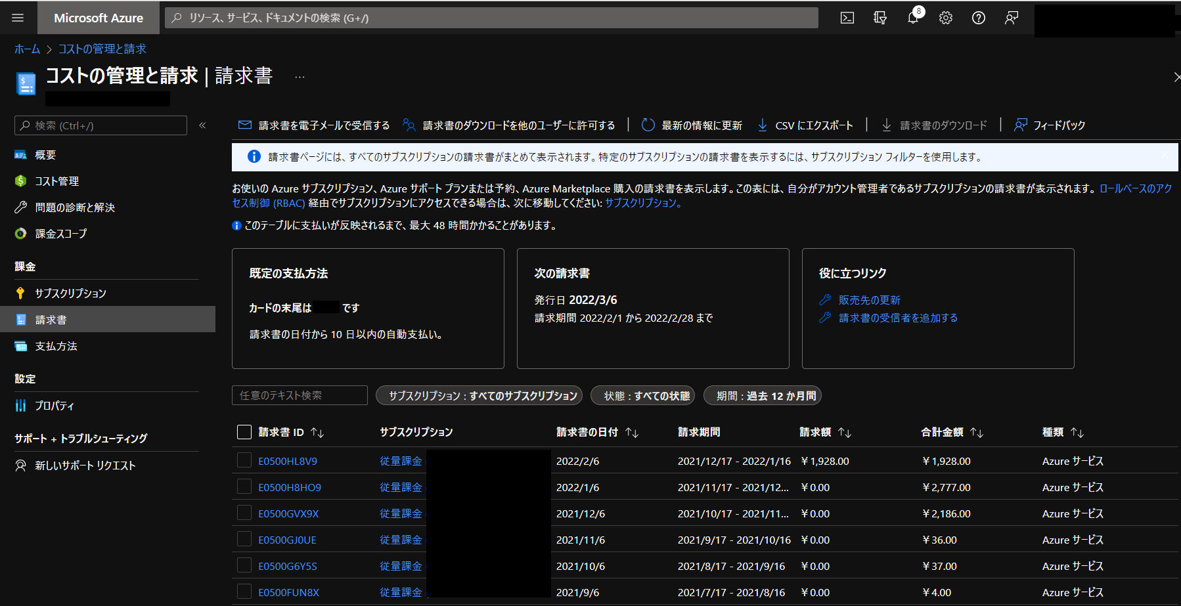Open the Cloud Shell icon in top bar

pyautogui.click(x=847, y=18)
